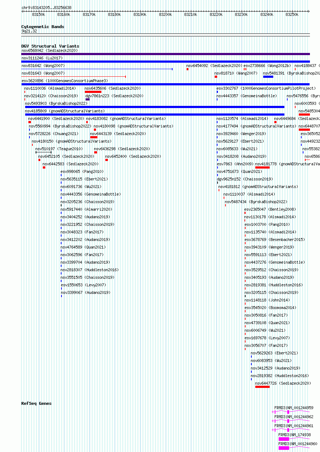Open nsv5728226 (Chuang2021) variant
The image size is (320, 452).
tap(54, 134)
